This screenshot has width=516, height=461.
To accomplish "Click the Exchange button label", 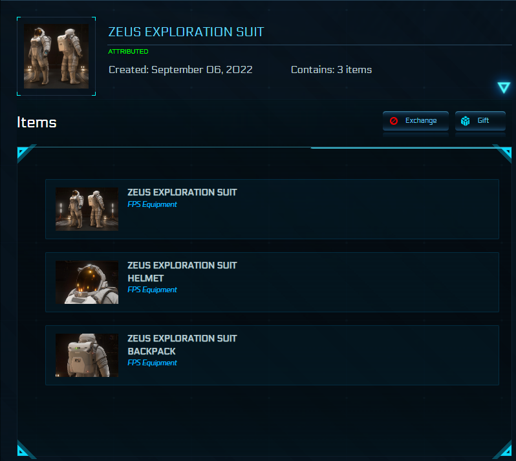I will click(421, 121).
